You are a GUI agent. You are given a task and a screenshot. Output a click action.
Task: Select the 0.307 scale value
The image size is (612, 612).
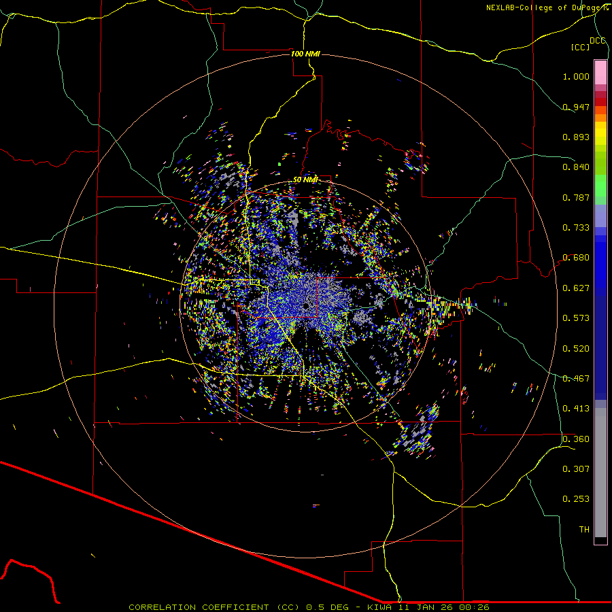click(x=576, y=469)
